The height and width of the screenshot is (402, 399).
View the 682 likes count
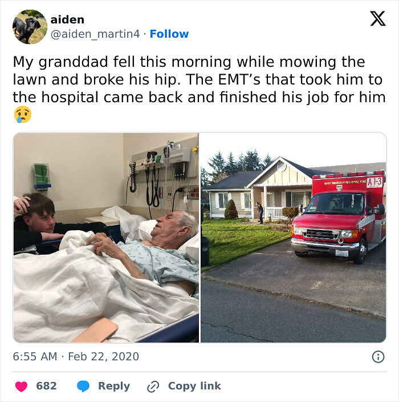[46, 386]
